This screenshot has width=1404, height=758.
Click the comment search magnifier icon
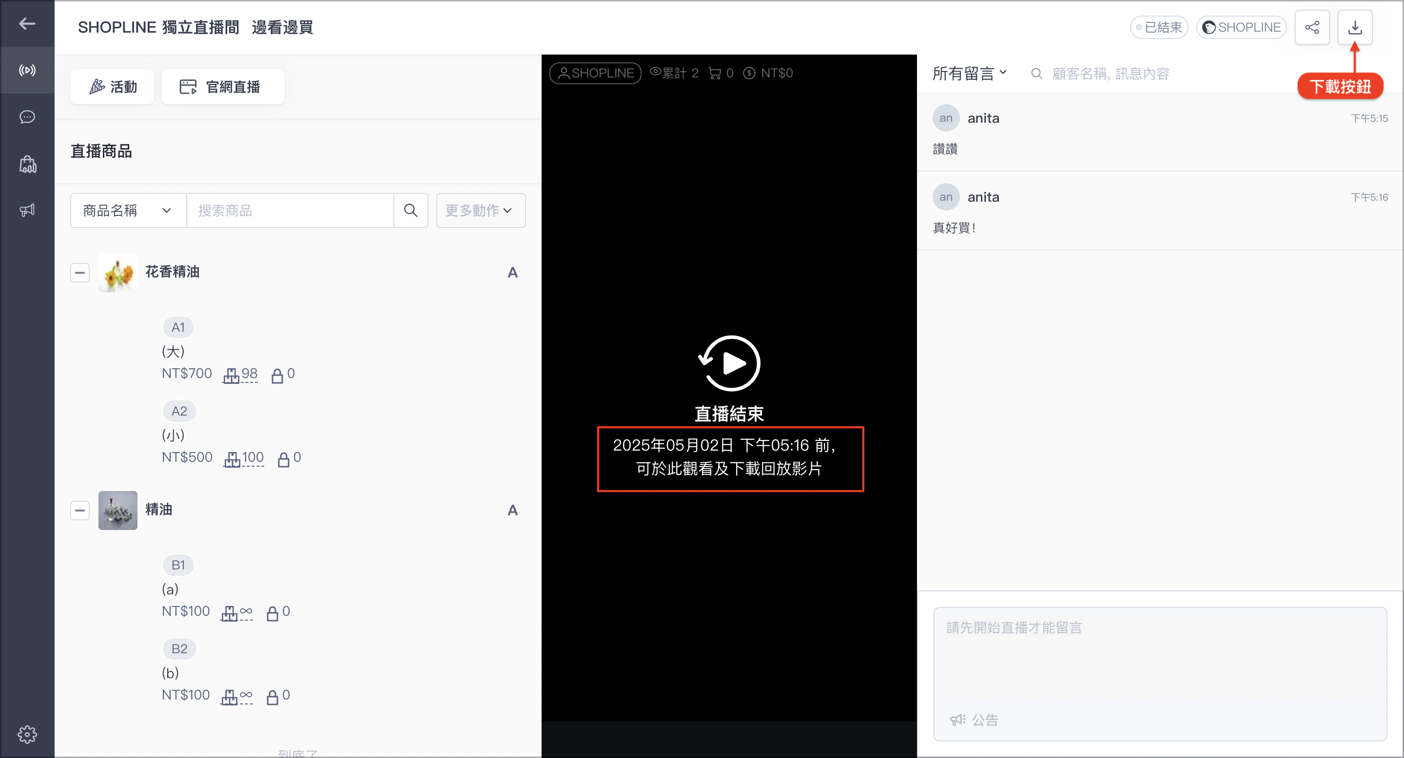pyautogui.click(x=1036, y=74)
